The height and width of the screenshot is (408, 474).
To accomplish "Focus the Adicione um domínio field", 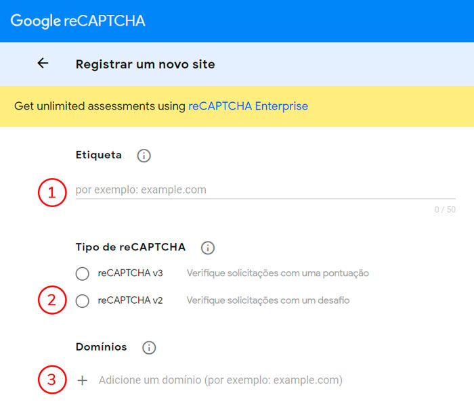I will (x=220, y=380).
